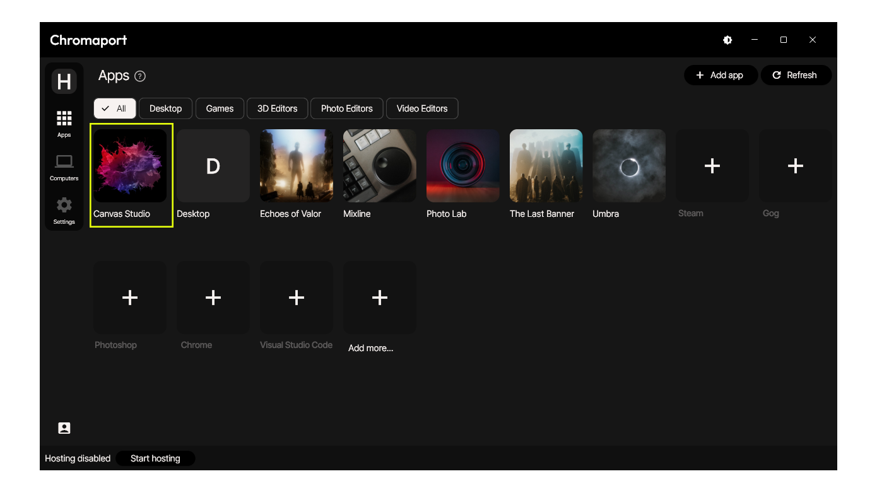The height and width of the screenshot is (493, 877).
Task: Select the All filter chip
Action: 115,108
